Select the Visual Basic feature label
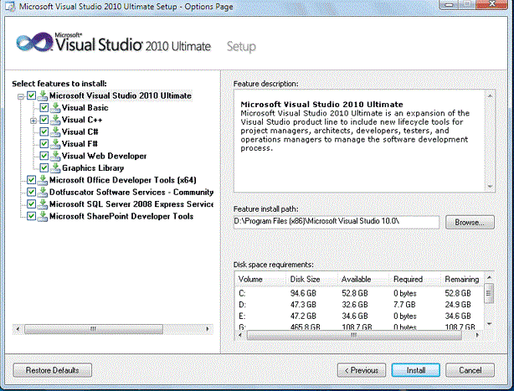The width and height of the screenshot is (514, 391). click(x=85, y=108)
